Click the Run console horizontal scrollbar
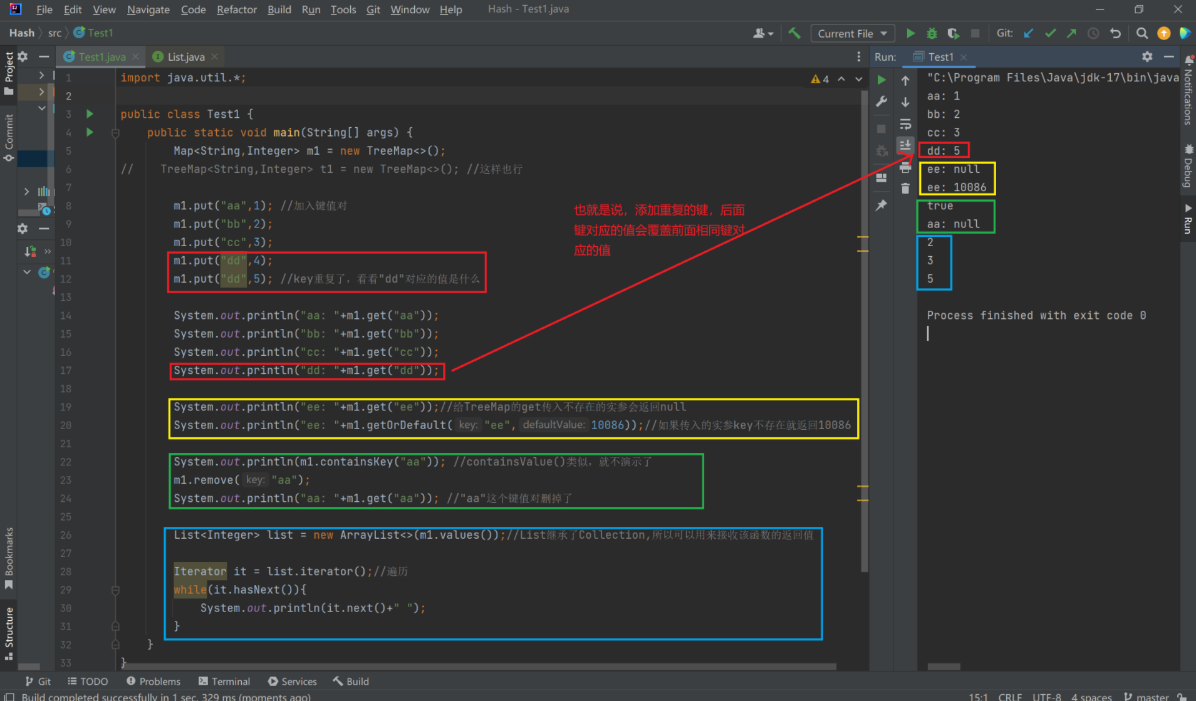This screenshot has width=1196, height=701. 944,667
